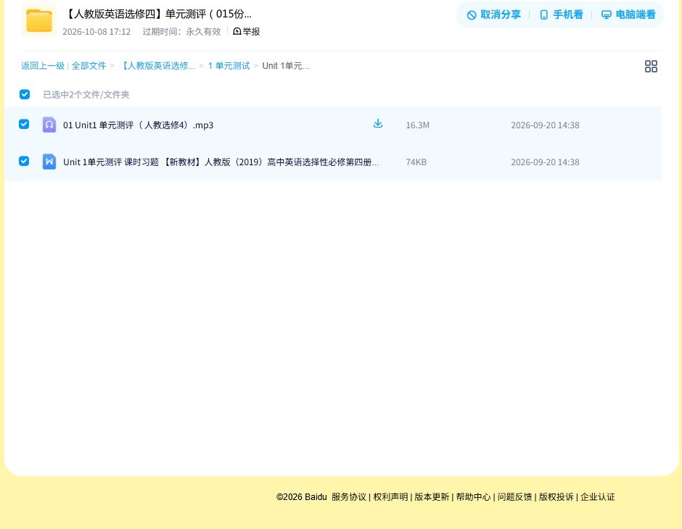Viewport: 682px width, 529px height.
Task: Click the mp3 audio file icon
Action: point(49,125)
